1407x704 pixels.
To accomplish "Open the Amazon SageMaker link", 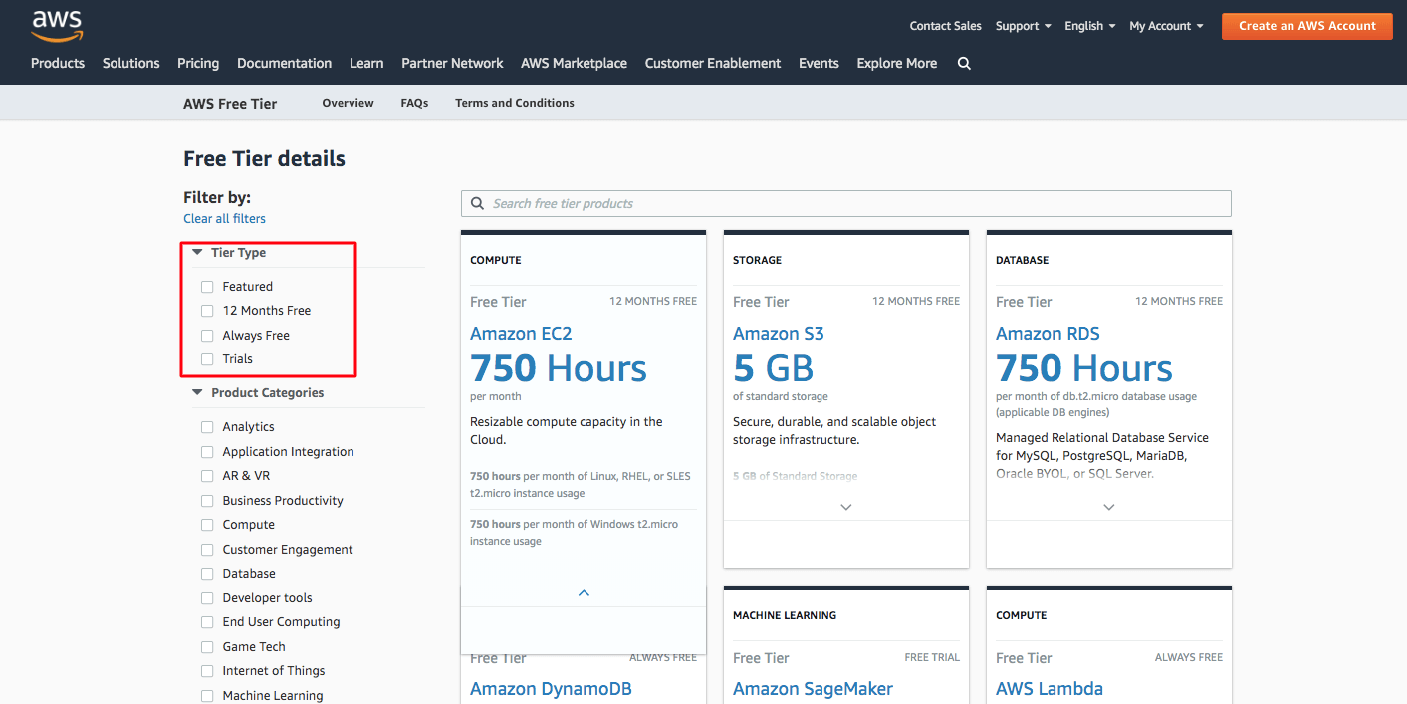I will (x=813, y=689).
